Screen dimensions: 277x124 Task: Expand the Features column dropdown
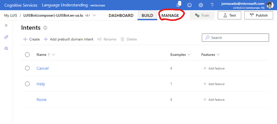click(x=218, y=55)
